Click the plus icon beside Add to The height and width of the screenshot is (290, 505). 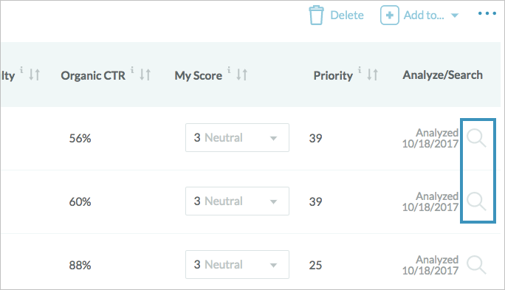click(x=389, y=15)
